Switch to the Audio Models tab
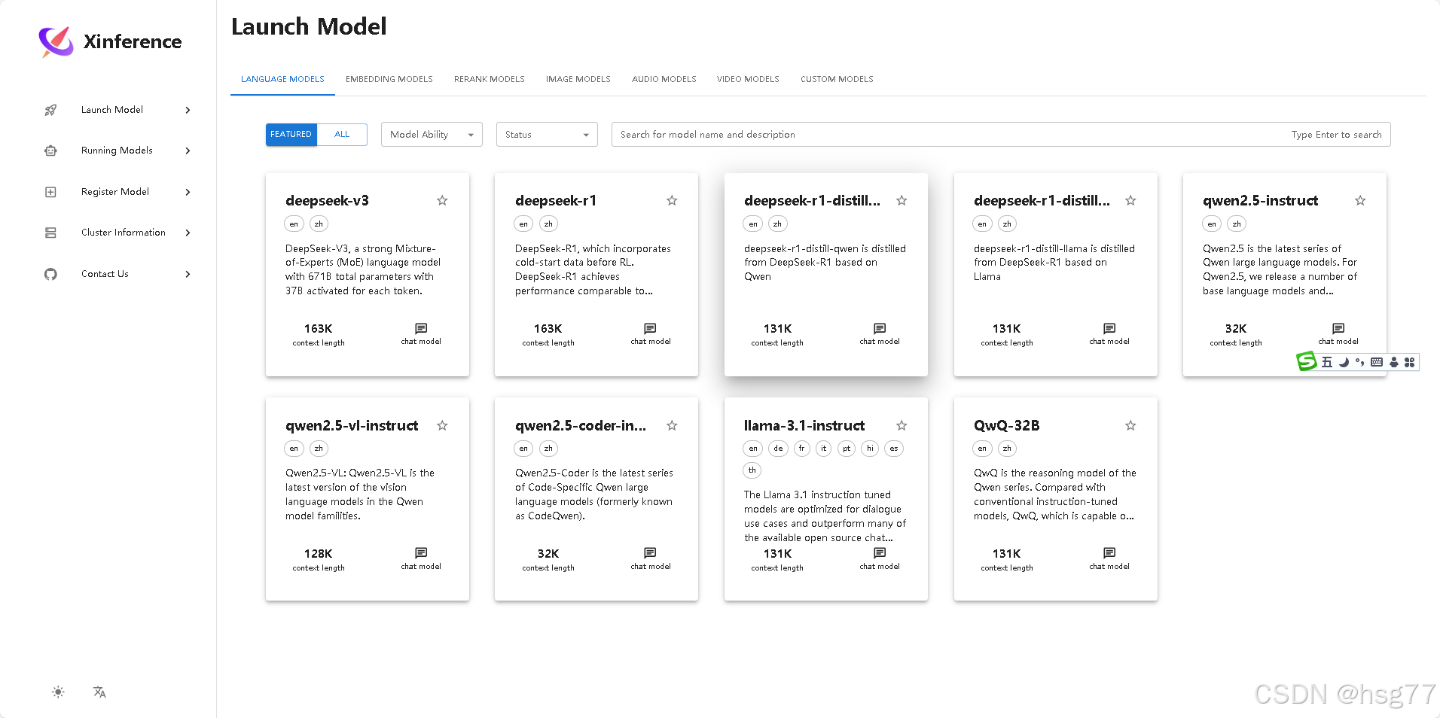 tap(664, 79)
